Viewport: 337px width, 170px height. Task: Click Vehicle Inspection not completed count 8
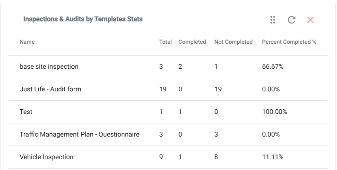[x=216, y=157]
